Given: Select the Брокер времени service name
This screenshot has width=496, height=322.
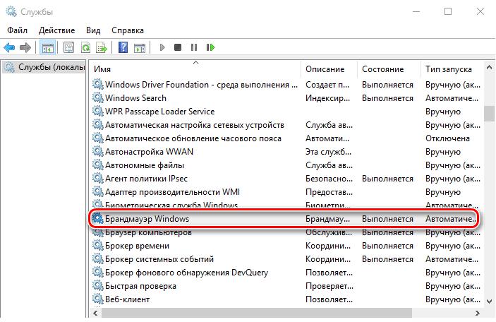Looking at the screenshot, I should 138,245.
